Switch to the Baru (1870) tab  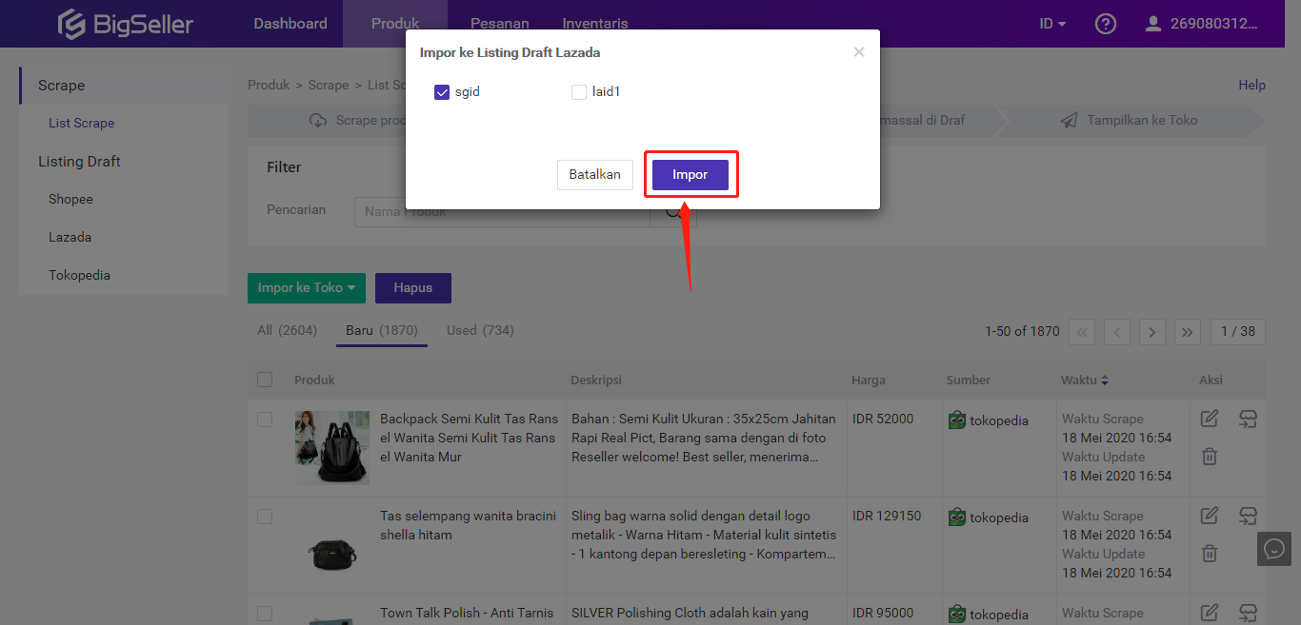[x=382, y=330]
